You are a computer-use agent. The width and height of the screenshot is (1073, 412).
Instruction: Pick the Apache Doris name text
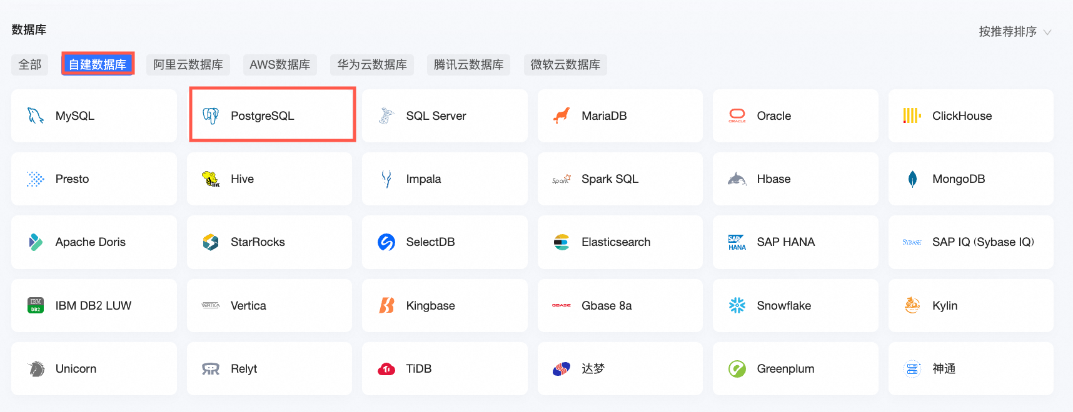(91, 242)
